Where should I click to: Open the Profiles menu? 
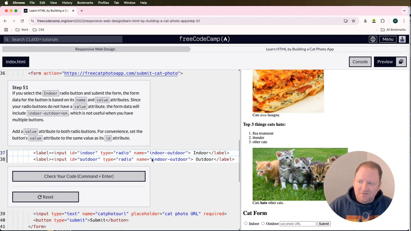pyautogui.click(x=104, y=3)
